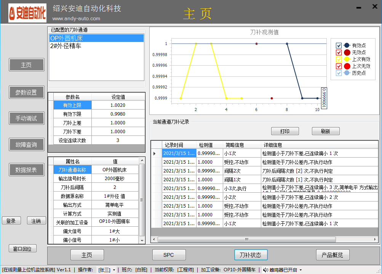382x274 pixels.
Task: Click the row indicator arrow in records table
Action: tap(155, 154)
